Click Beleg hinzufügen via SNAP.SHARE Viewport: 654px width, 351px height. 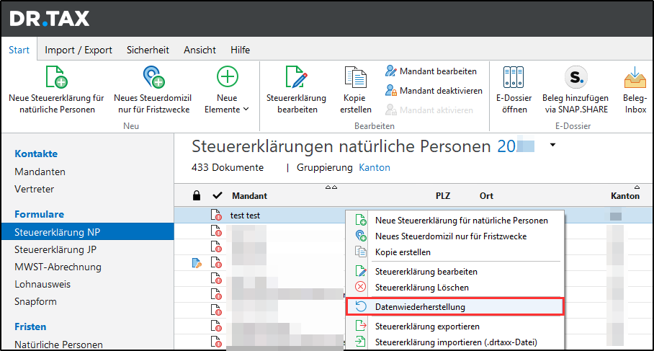[575, 90]
